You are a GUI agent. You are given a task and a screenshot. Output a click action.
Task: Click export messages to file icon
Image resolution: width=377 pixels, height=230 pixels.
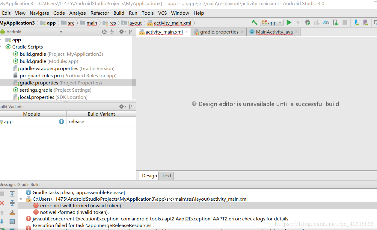click(x=12, y=212)
